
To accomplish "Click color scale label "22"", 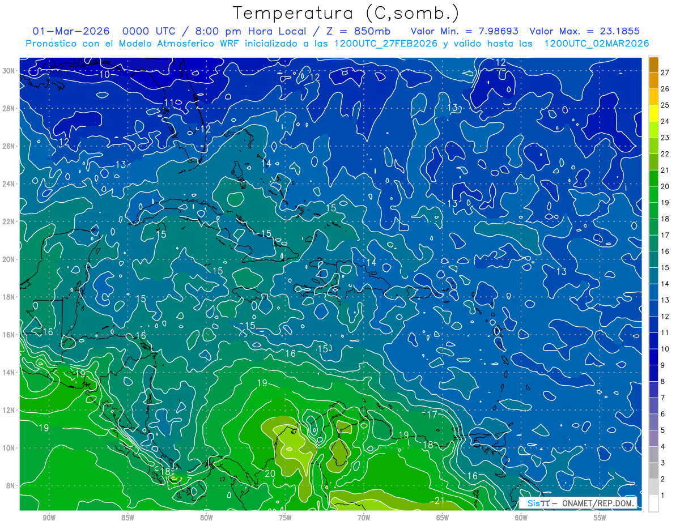I will pyautogui.click(x=665, y=153).
